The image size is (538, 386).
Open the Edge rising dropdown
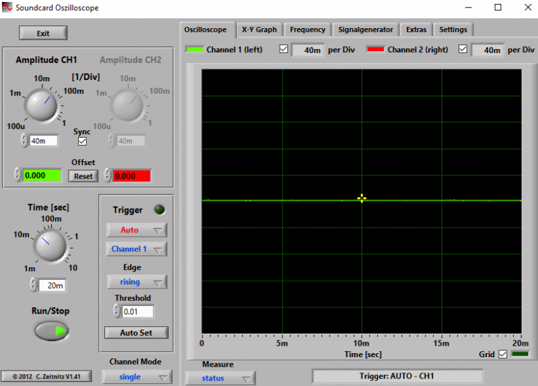[137, 282]
